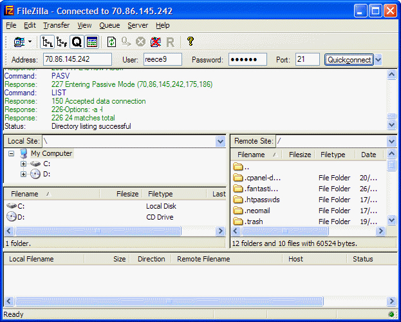The width and height of the screenshot is (401, 322).
Task: Open the Site Manager icon
Action: 19,42
